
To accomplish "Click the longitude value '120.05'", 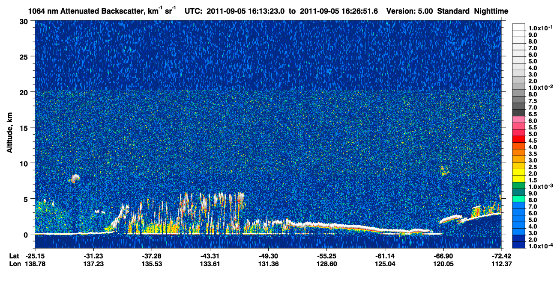I will (x=443, y=264).
